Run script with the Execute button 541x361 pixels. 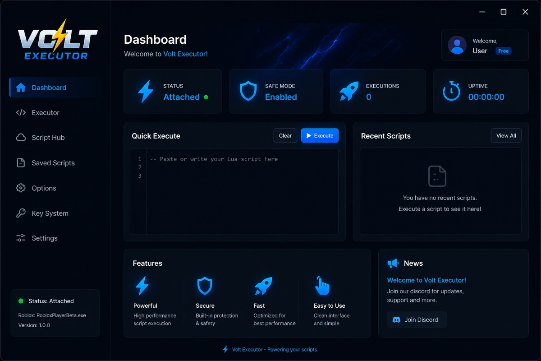[x=320, y=135]
